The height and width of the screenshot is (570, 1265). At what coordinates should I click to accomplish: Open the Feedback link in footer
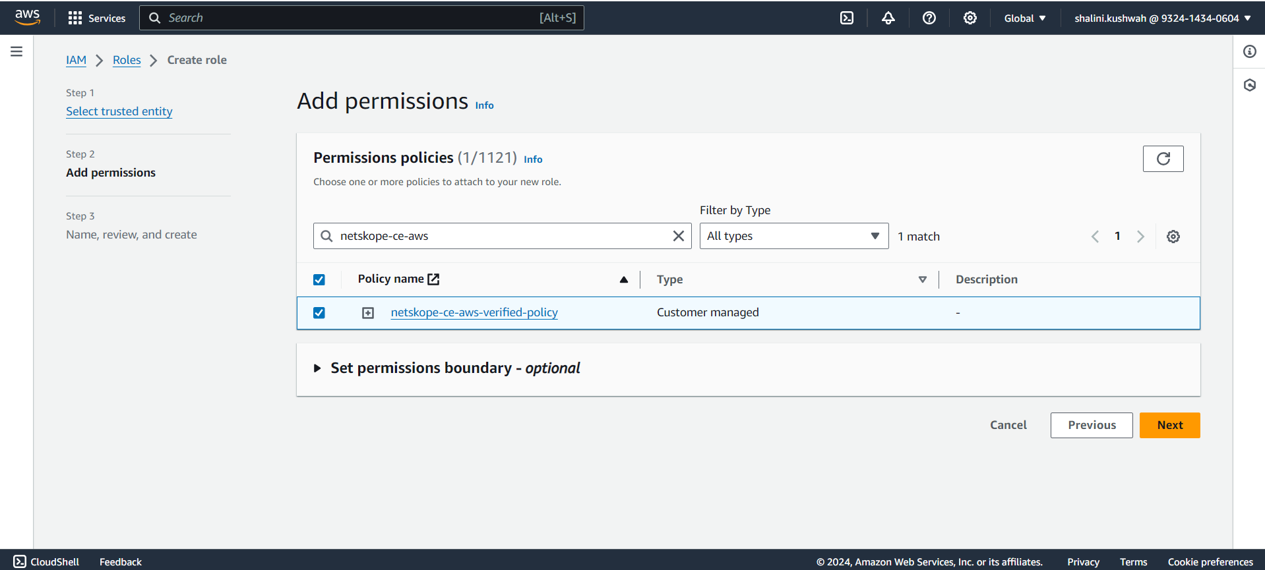[x=121, y=561]
